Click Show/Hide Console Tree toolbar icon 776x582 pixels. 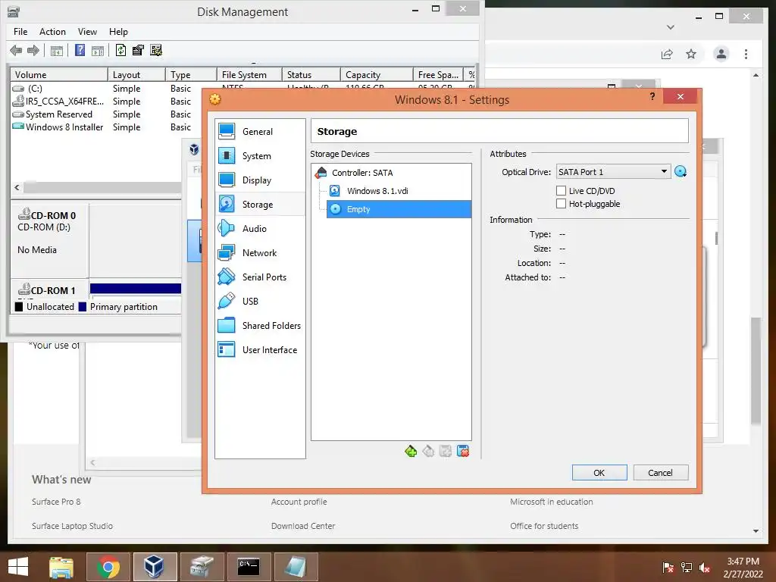pos(56,51)
